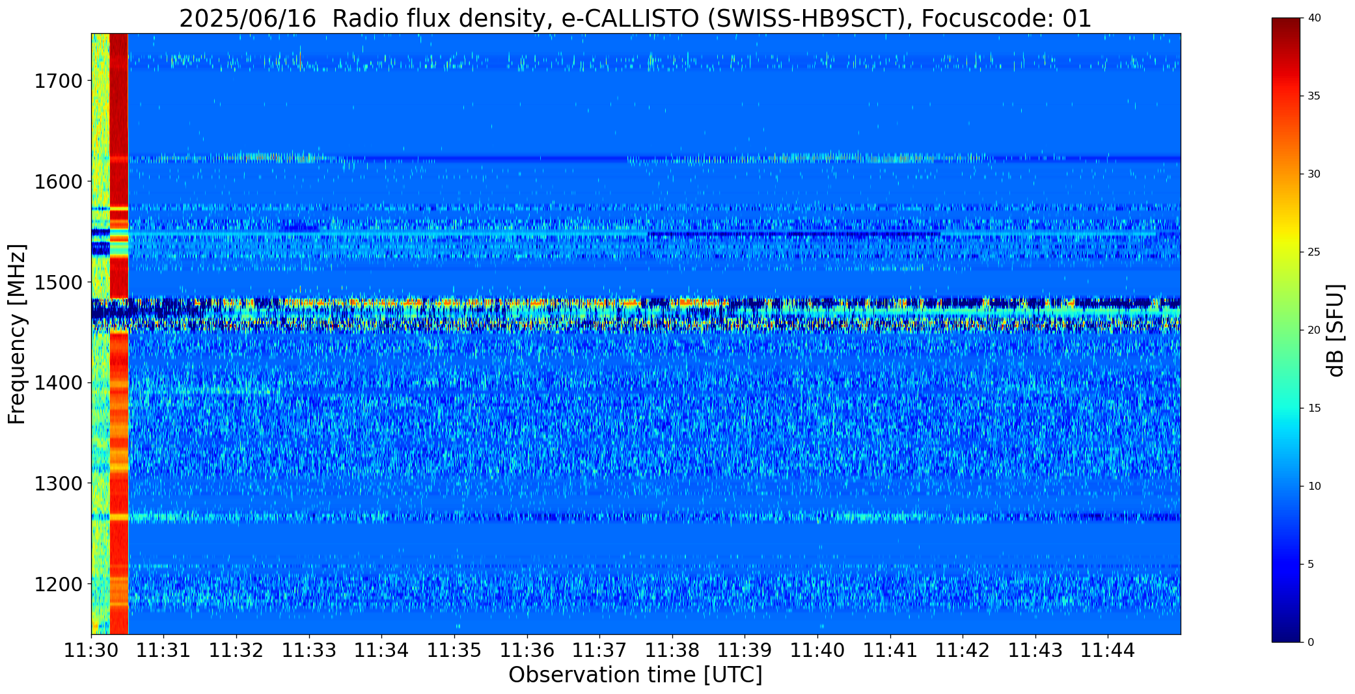Click the colorbar tick label 5
Screen dimensions: 1355x694
(x=1311, y=565)
